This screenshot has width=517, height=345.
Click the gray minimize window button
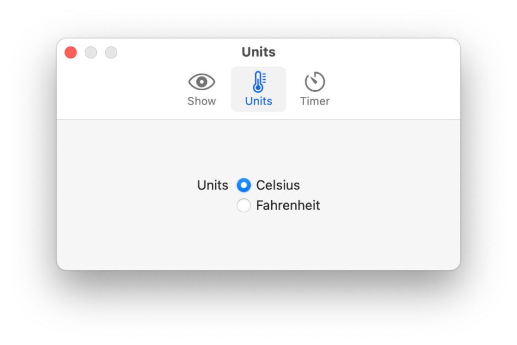pos(91,53)
